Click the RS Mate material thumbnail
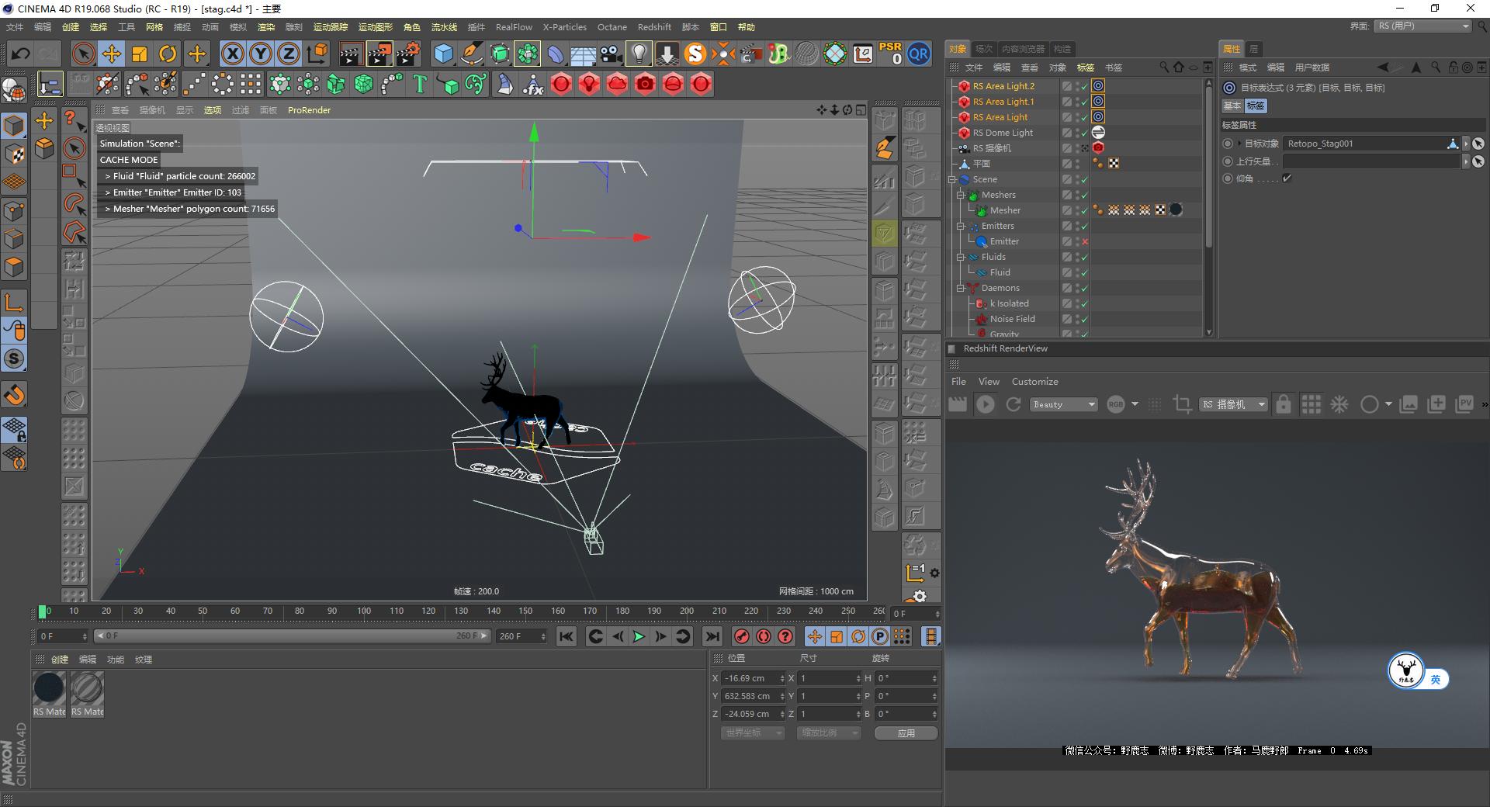This screenshot has height=807, width=1490. [49, 688]
